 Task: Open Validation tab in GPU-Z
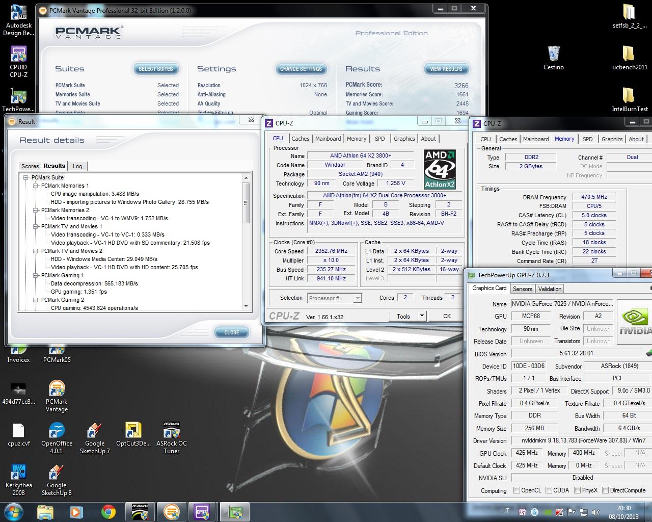click(x=550, y=289)
